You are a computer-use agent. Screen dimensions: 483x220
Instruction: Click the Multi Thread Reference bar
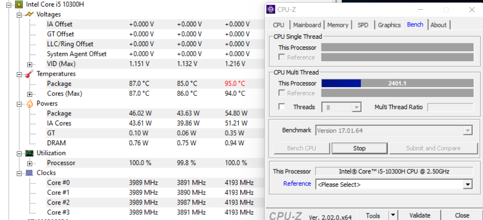(398, 93)
